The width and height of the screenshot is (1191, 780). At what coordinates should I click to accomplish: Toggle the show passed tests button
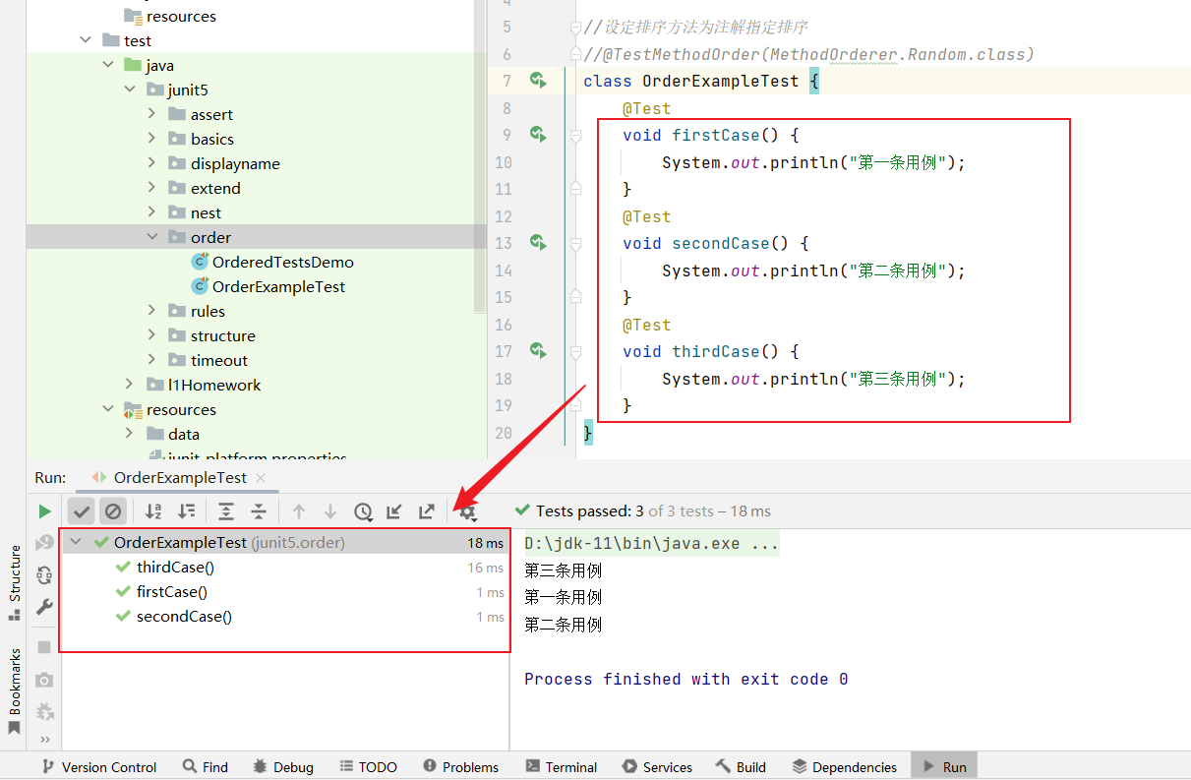82,511
